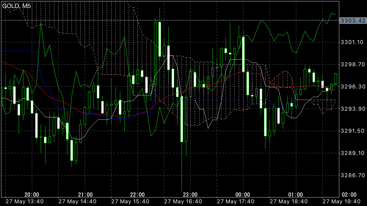Click the 27 May 18:40 date label

pyautogui.click(x=289, y=202)
